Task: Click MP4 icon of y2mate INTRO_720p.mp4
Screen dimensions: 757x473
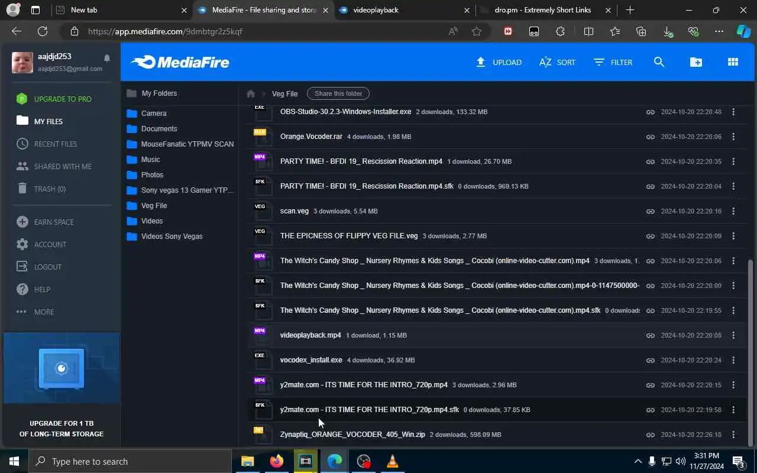Action: point(263,385)
